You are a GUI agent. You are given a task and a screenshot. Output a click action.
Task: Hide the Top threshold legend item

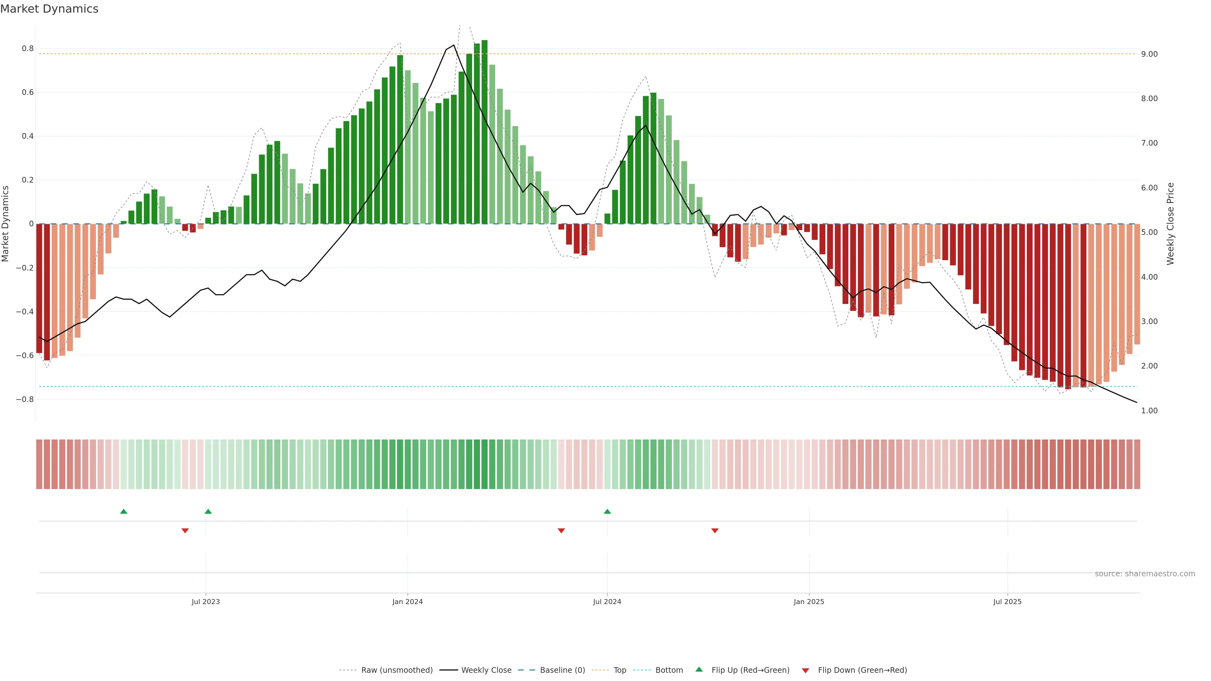620,670
